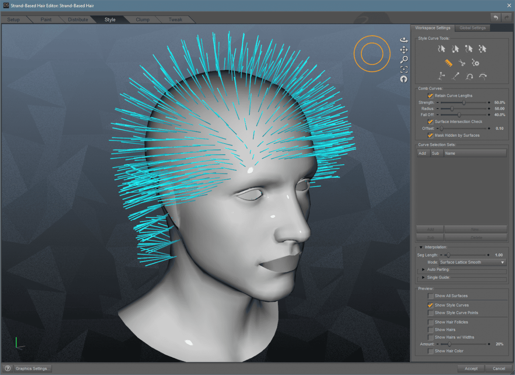Select the pan view icon
This screenshot has width=515, height=375.
pyautogui.click(x=404, y=50)
